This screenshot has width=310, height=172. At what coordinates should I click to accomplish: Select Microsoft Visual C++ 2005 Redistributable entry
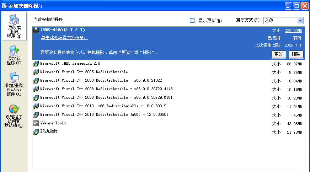(169, 72)
